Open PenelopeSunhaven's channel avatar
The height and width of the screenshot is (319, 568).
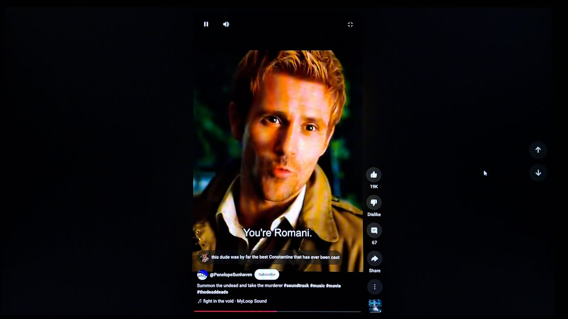(202, 275)
